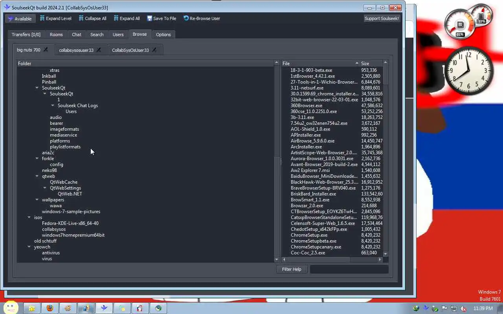The width and height of the screenshot is (503, 314).
Task: Collapse the isos folder arrow
Action: [x=29, y=217]
